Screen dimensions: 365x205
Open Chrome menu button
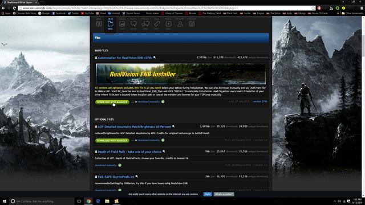(362, 8)
